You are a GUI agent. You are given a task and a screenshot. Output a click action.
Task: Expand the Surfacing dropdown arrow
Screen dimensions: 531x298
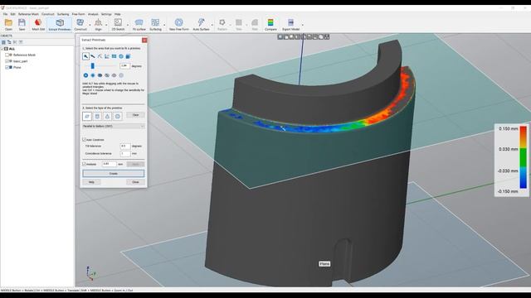click(164, 25)
